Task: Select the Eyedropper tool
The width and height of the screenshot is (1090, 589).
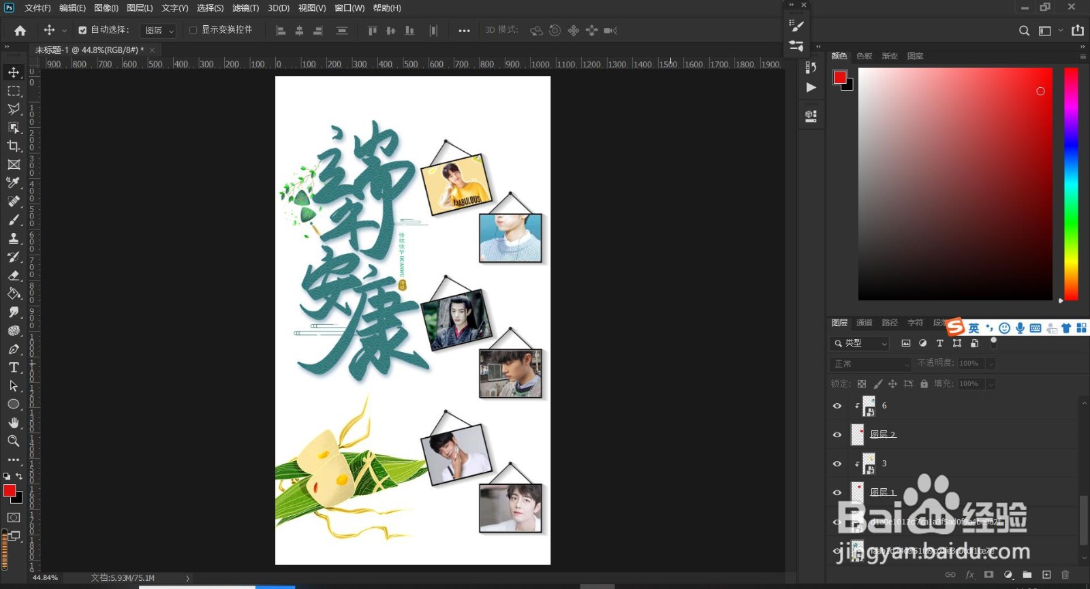Action: click(x=14, y=182)
